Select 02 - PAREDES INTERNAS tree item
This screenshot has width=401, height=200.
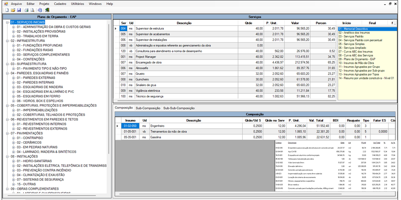click(36, 82)
